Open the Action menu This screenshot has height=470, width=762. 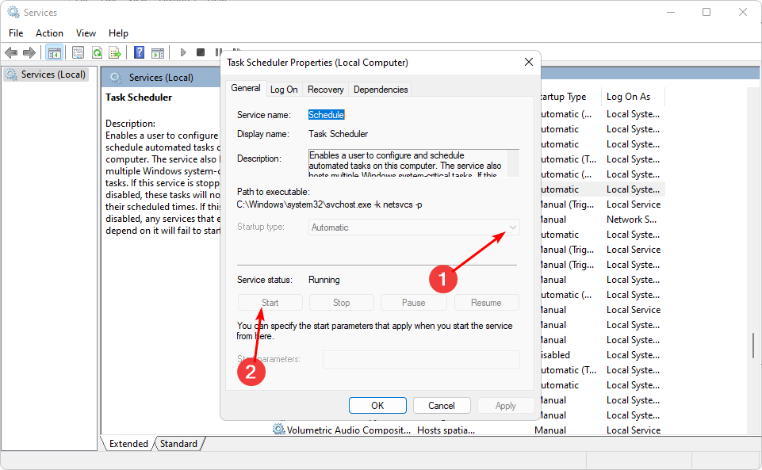click(x=49, y=33)
